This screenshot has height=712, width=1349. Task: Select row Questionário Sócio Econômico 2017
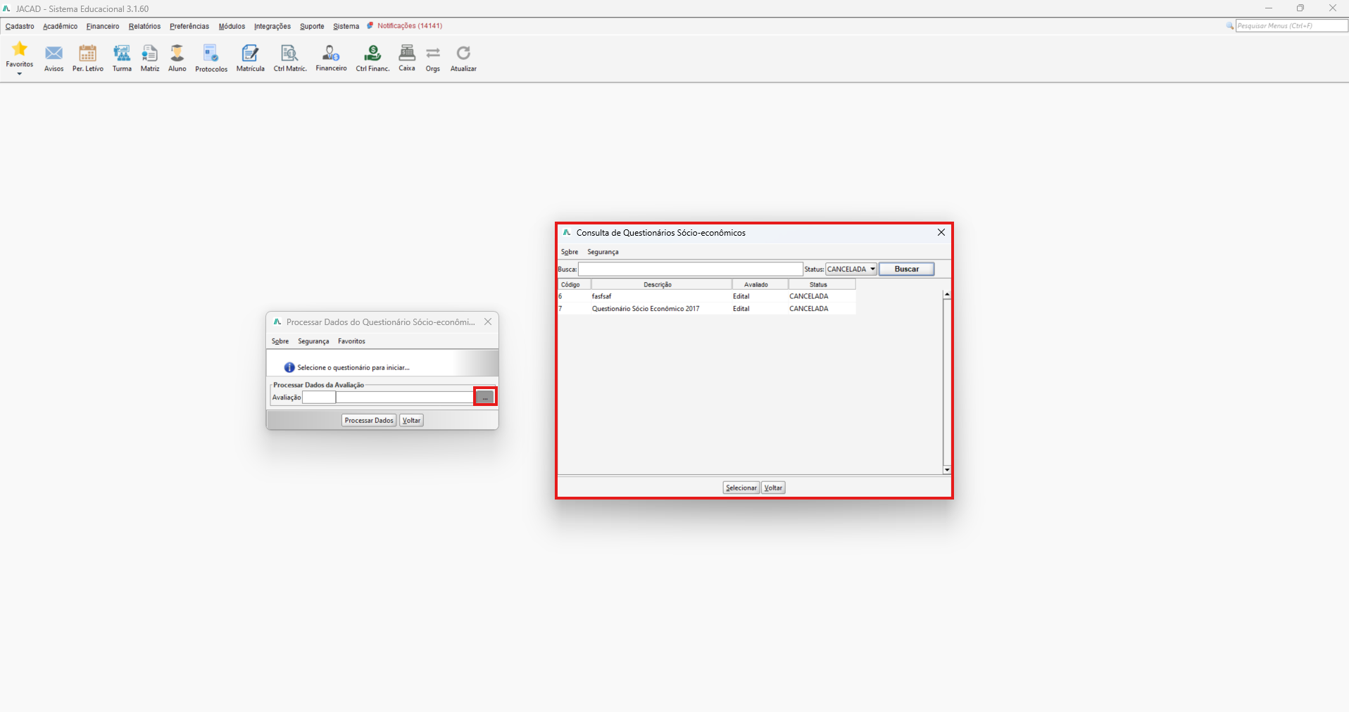coord(707,309)
